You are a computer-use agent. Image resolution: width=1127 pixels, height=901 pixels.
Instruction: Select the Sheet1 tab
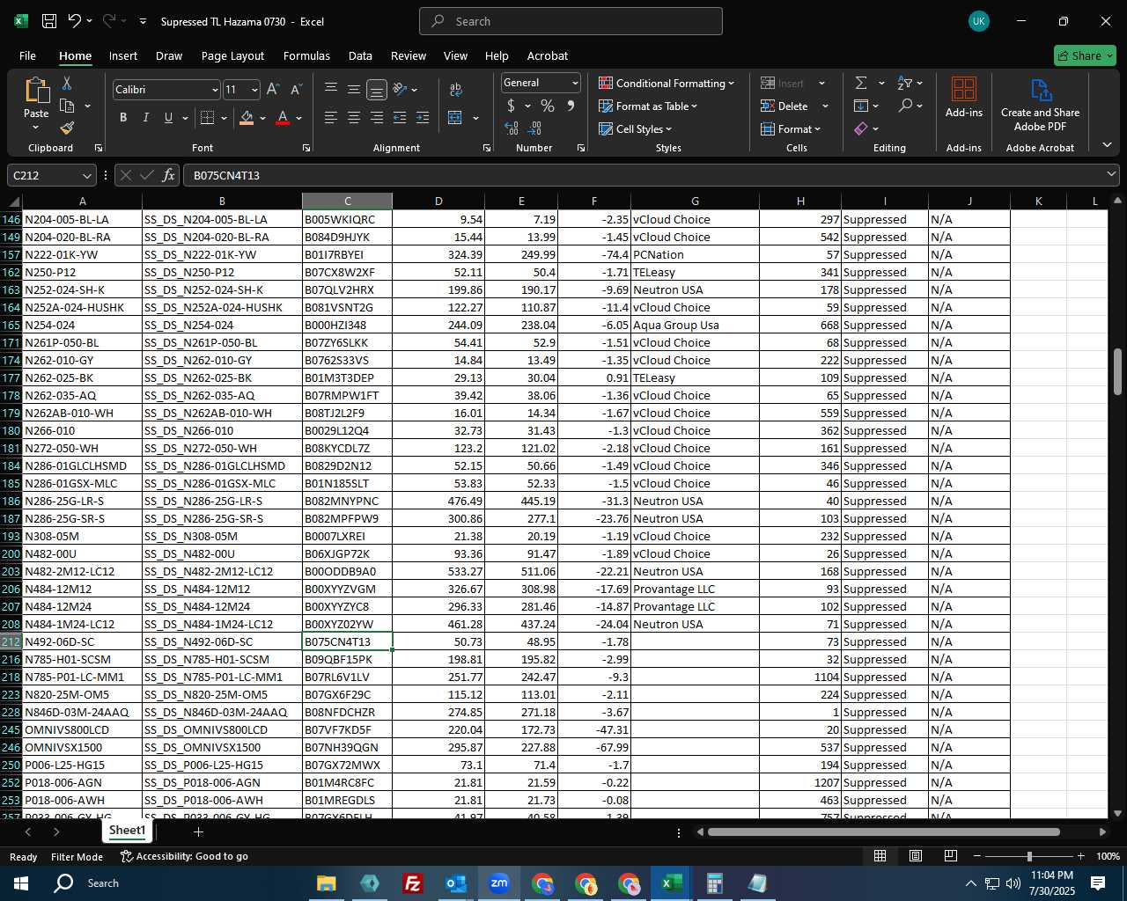[x=127, y=831]
